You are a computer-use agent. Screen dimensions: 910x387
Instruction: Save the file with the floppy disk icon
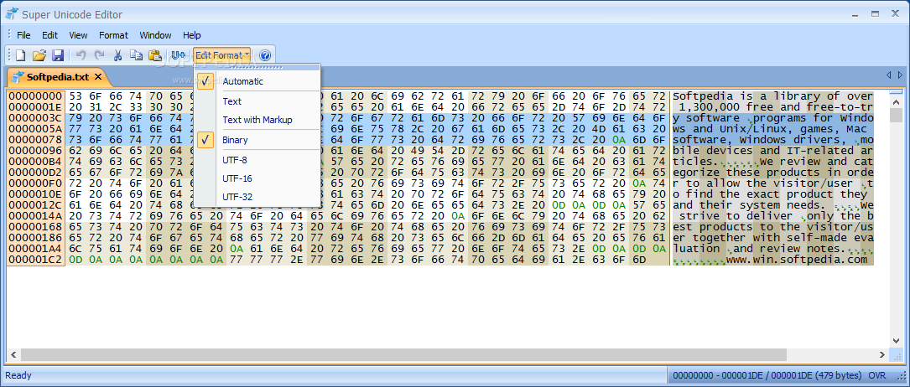(x=58, y=55)
